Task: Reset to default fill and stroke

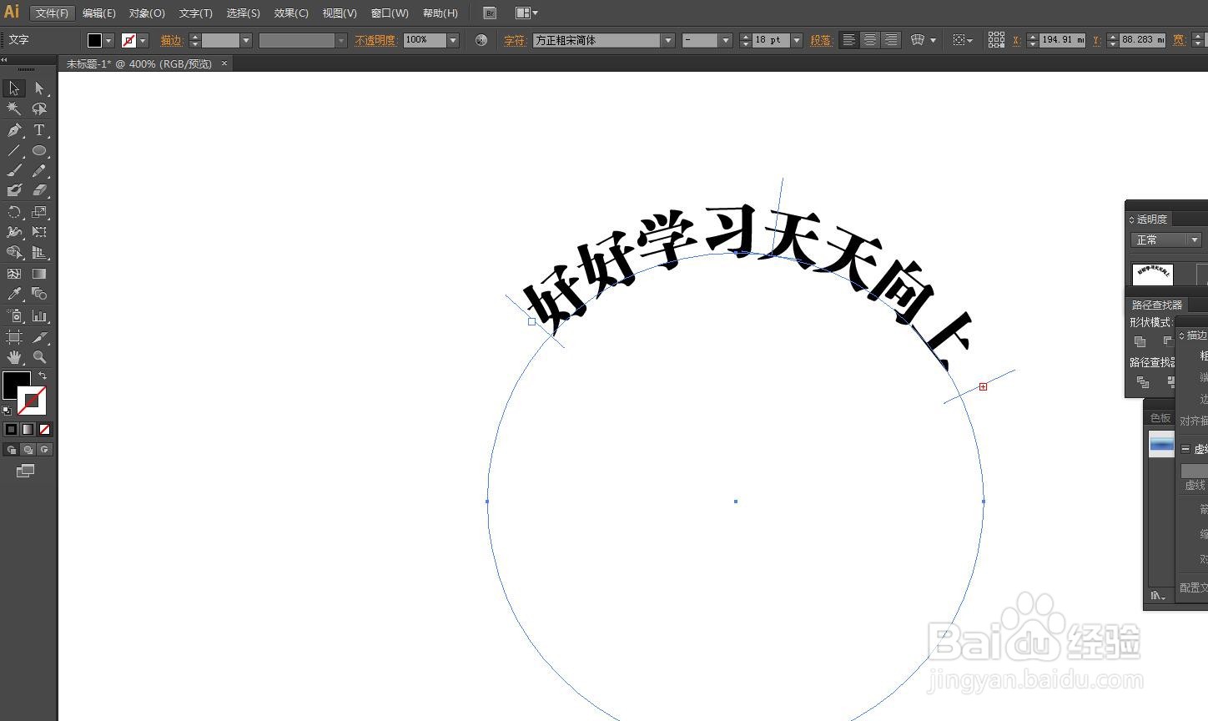Action: point(7,410)
